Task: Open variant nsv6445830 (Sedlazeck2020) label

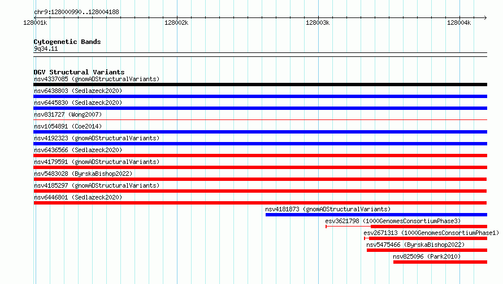Action: (78, 103)
